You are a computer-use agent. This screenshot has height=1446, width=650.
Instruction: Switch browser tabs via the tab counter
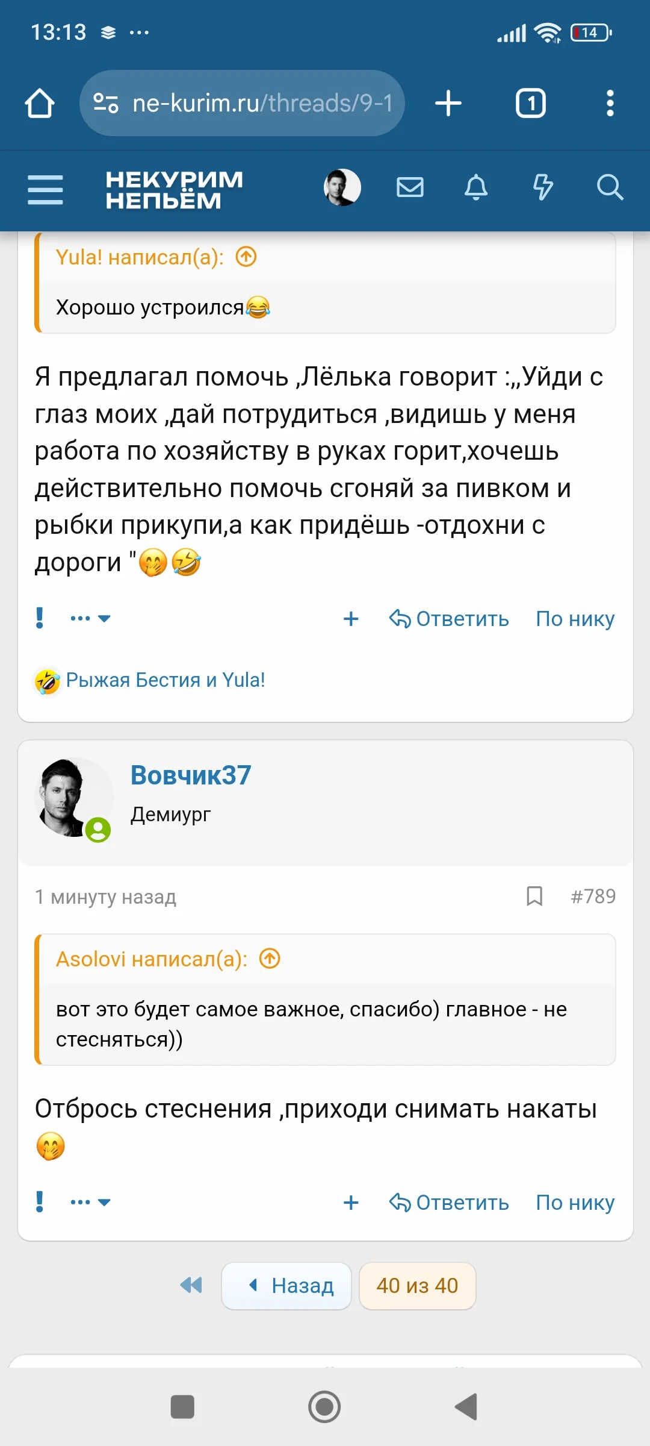530,102
